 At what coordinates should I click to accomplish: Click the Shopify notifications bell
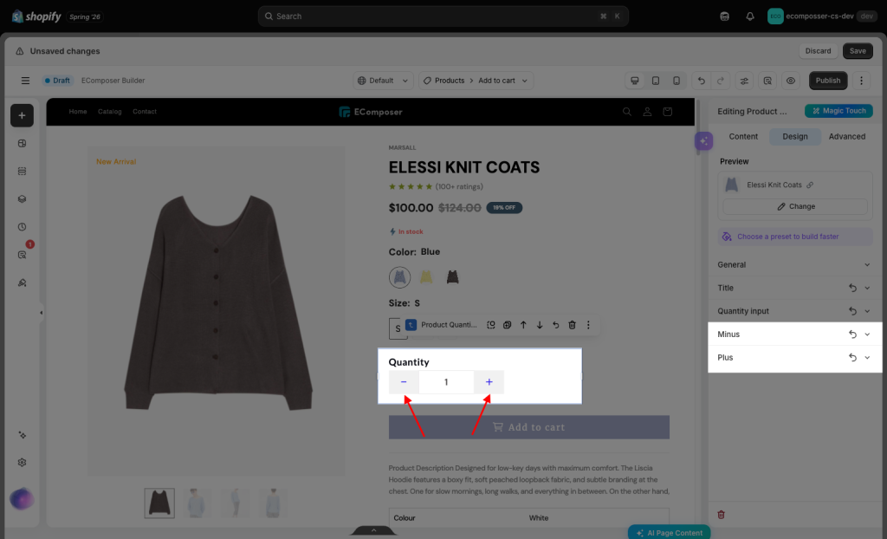tap(749, 16)
